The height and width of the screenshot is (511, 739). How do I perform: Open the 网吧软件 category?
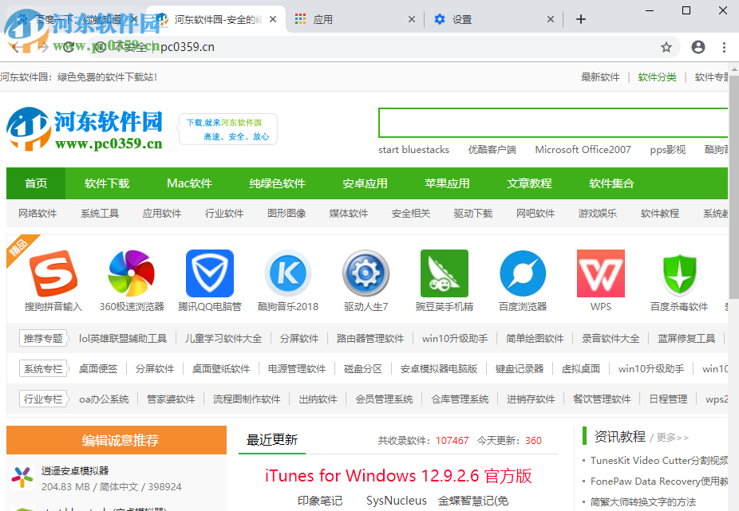click(x=535, y=214)
